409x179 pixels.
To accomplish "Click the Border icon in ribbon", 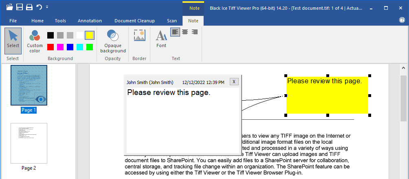I will [x=139, y=36].
